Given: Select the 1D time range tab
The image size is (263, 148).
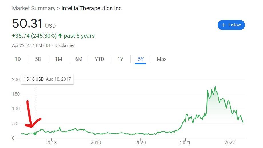Looking at the screenshot, I should coord(18,59).
